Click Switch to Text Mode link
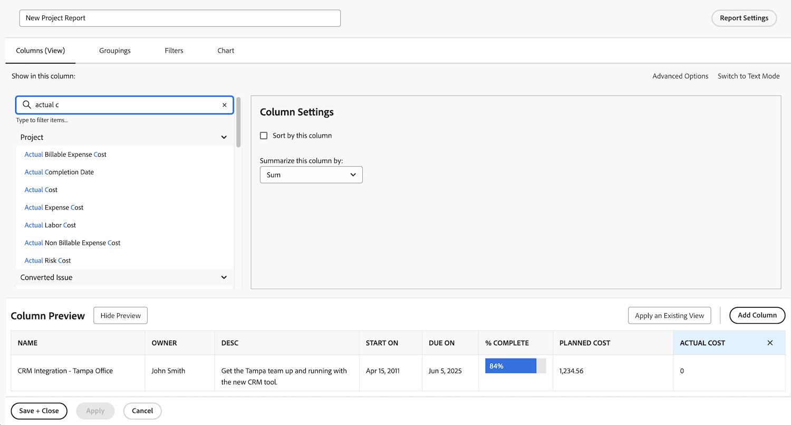Image resolution: width=791 pixels, height=425 pixels. [748, 76]
